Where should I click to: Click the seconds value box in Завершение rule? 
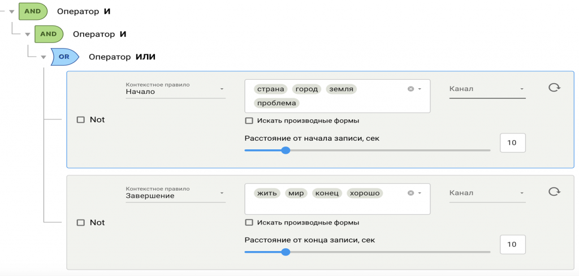tap(512, 244)
